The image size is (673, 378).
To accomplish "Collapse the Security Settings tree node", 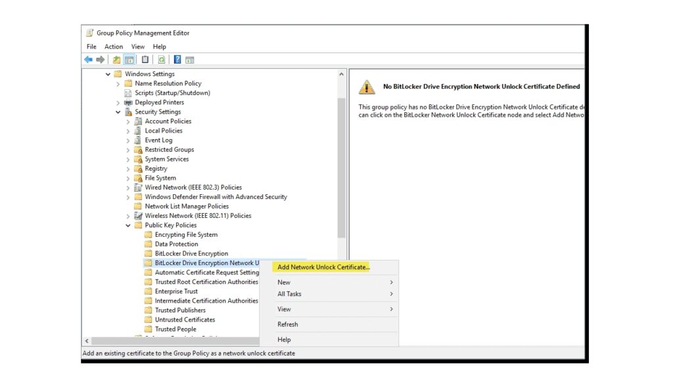I will pyautogui.click(x=118, y=112).
